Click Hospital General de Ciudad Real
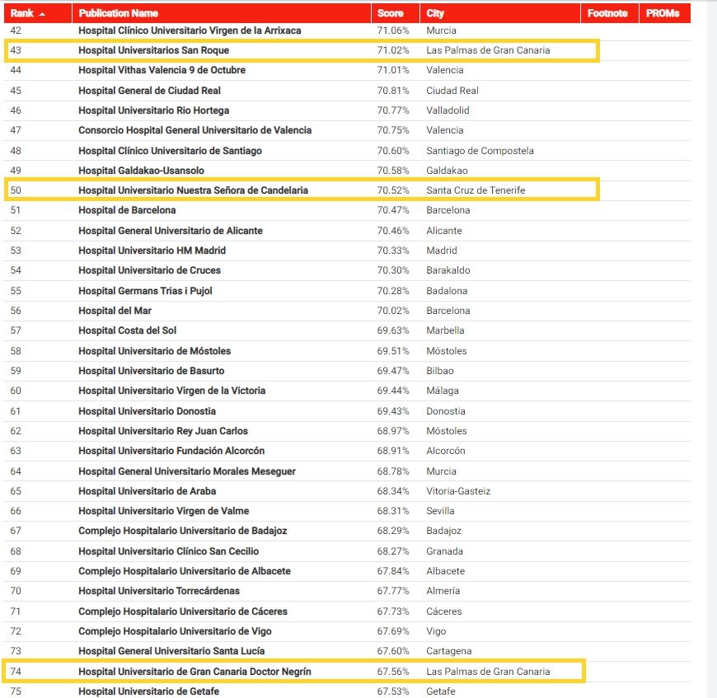This screenshot has height=698, width=717. pos(149,91)
